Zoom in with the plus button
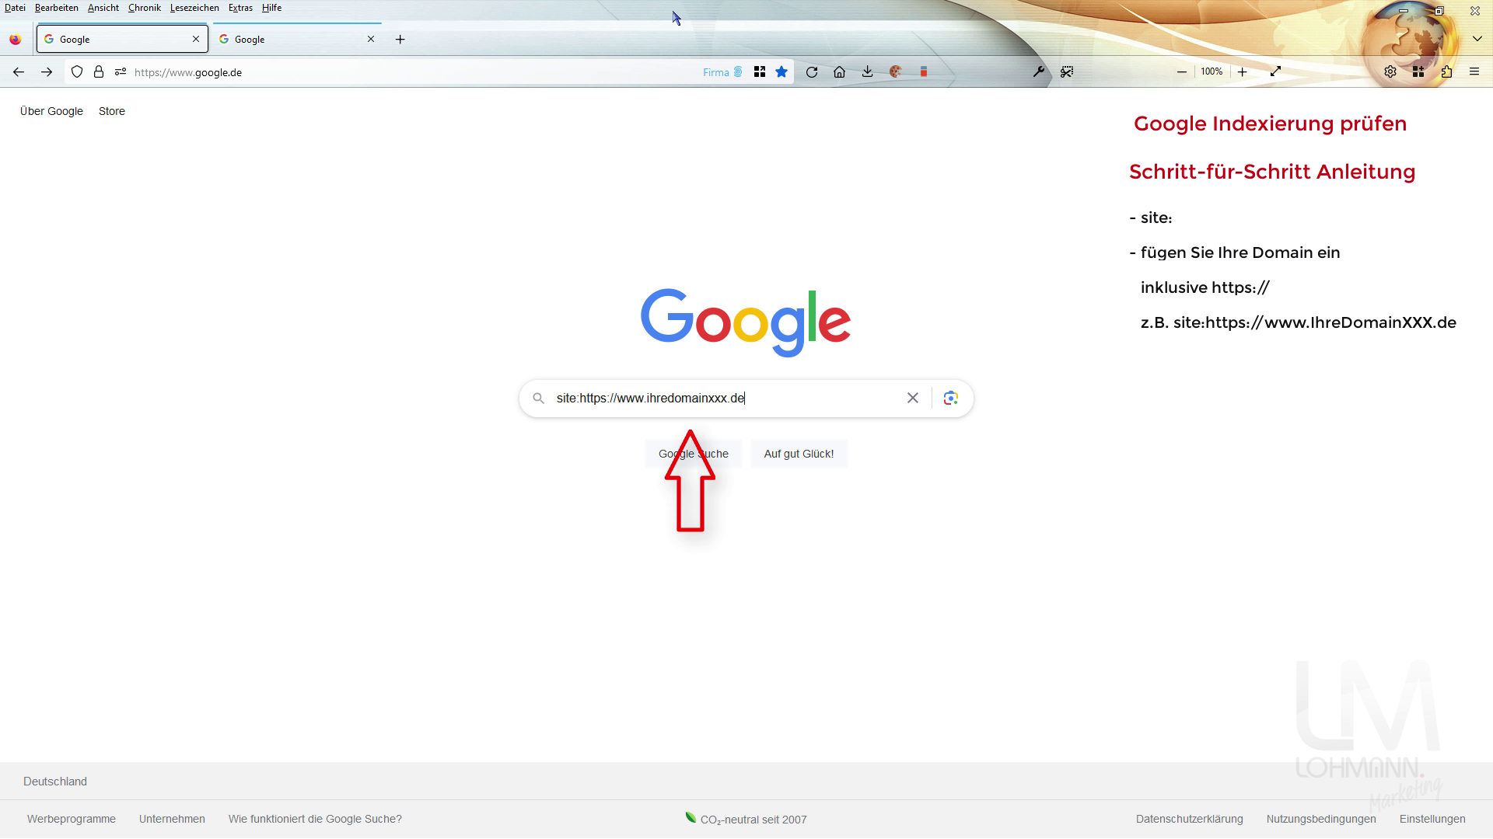Image resolution: width=1493 pixels, height=839 pixels. [x=1243, y=72]
